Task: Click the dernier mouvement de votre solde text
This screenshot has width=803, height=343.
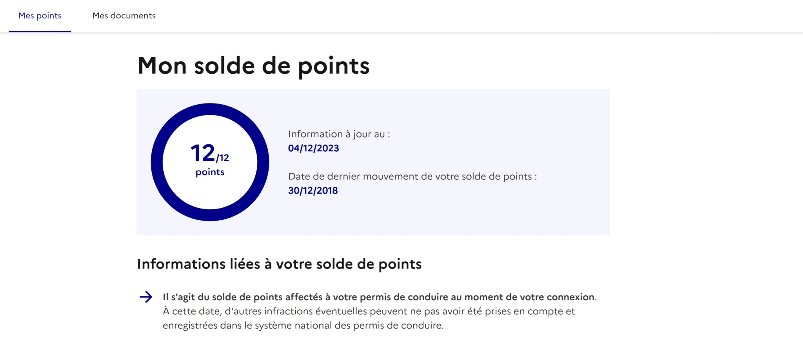Action: [x=412, y=176]
